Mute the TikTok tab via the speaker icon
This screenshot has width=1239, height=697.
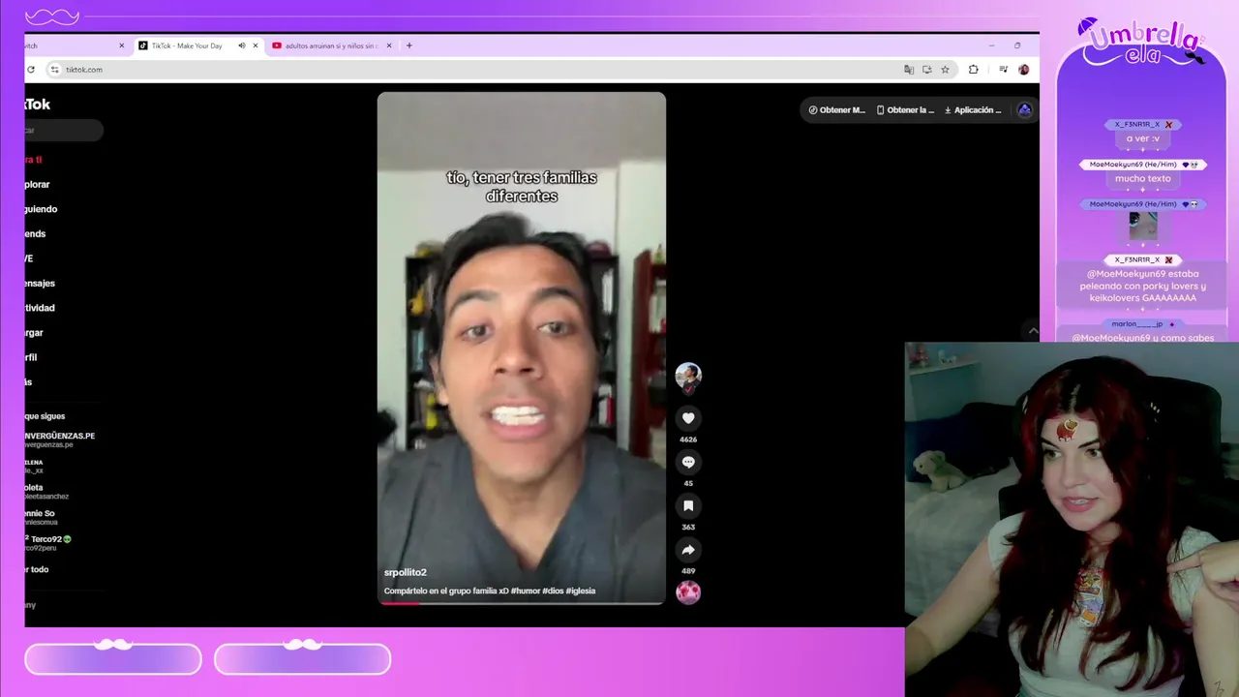tap(242, 45)
